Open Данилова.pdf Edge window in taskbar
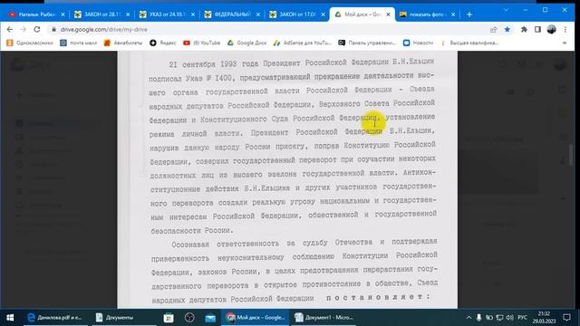This screenshot has height=326, width=580. 55,318
